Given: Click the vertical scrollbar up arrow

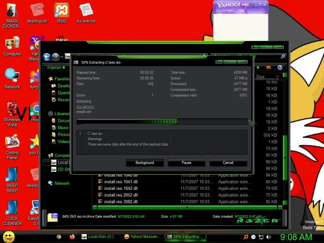Looking at the screenshot, I should [285, 75].
